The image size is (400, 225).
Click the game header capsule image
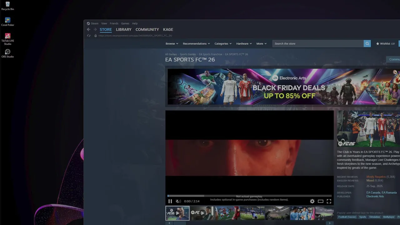368,129
